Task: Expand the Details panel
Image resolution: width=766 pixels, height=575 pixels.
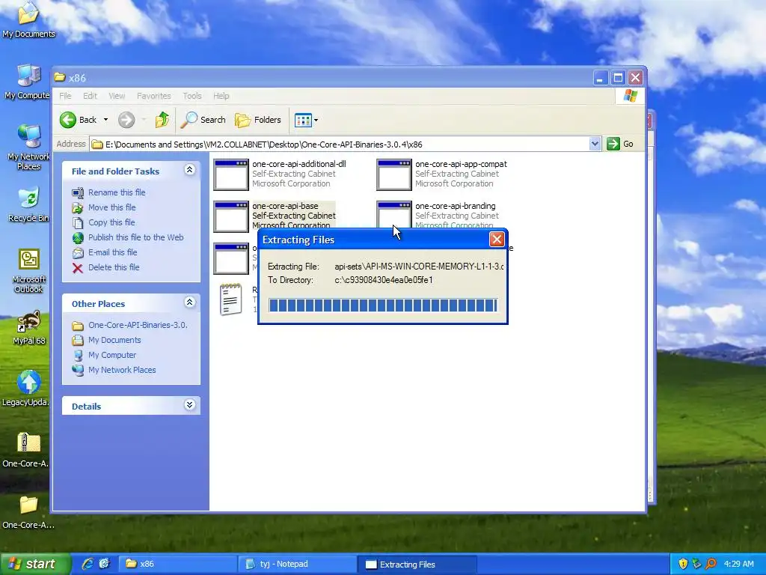Action: coord(189,405)
